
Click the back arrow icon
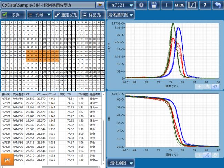[217, 5]
